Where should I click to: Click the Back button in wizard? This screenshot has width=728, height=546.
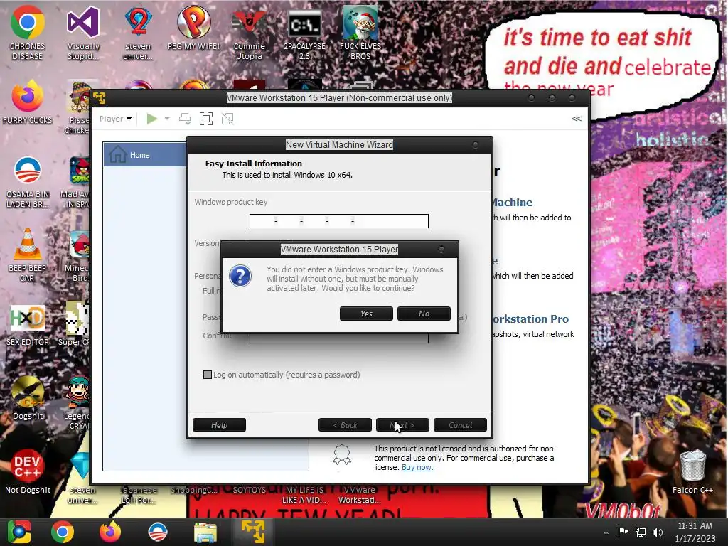[x=345, y=425]
